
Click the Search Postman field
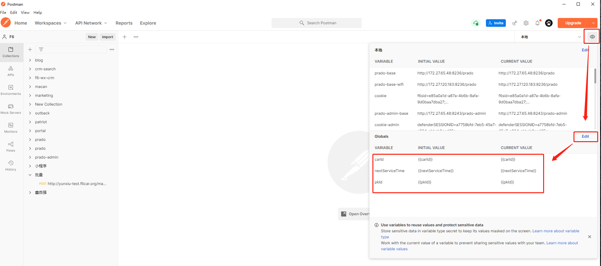pyautogui.click(x=316, y=23)
